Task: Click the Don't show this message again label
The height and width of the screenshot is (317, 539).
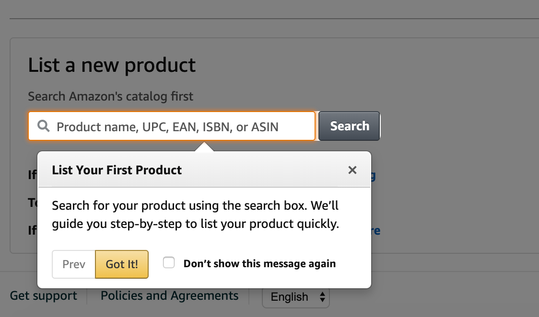Action: (259, 263)
